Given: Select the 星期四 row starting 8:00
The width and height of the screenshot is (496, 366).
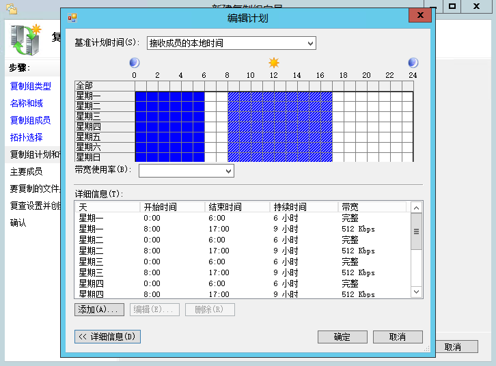Looking at the screenshot, I should 243,294.
